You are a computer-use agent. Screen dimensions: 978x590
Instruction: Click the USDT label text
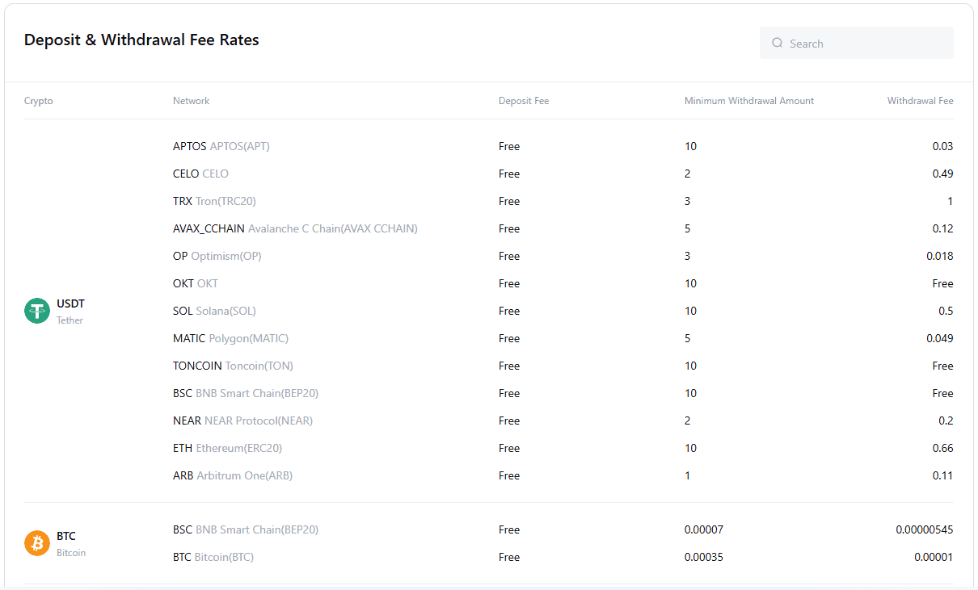[x=70, y=304]
